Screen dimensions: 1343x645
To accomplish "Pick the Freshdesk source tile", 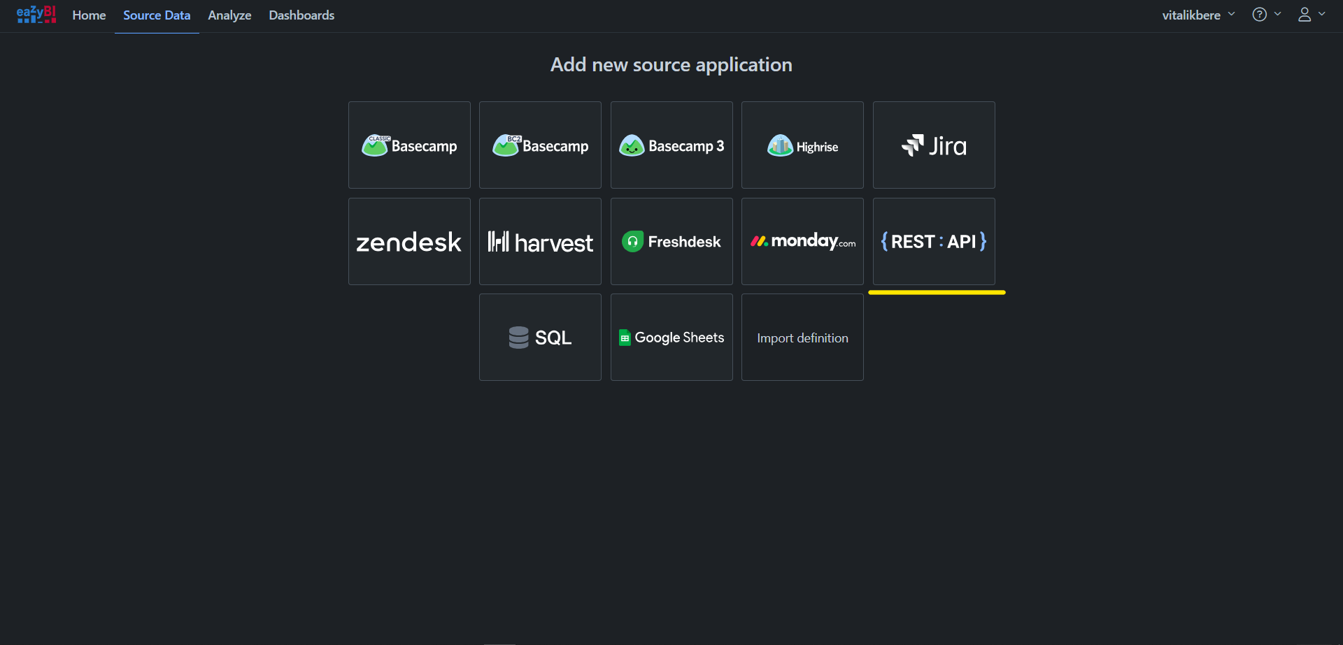I will (x=671, y=242).
